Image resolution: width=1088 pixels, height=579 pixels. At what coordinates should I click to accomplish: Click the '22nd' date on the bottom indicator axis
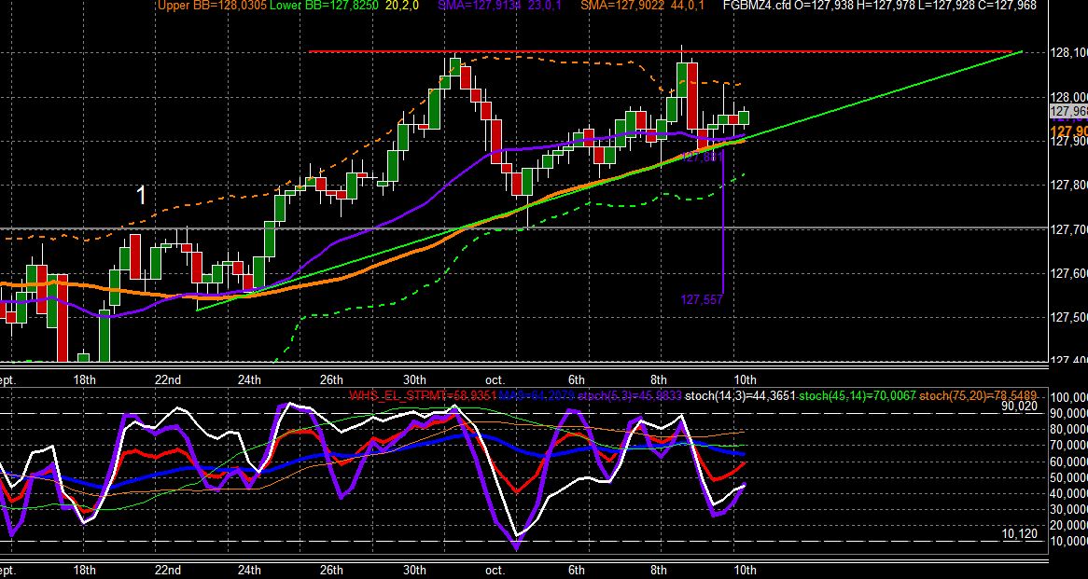[168, 570]
